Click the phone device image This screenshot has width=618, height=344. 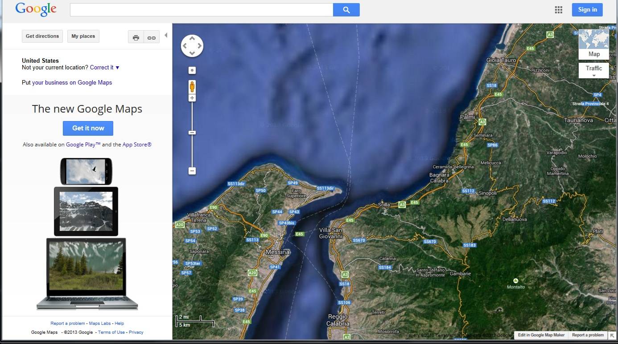point(86,171)
